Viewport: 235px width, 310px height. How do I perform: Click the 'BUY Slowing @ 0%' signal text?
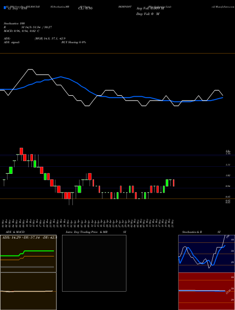coord(74,42)
